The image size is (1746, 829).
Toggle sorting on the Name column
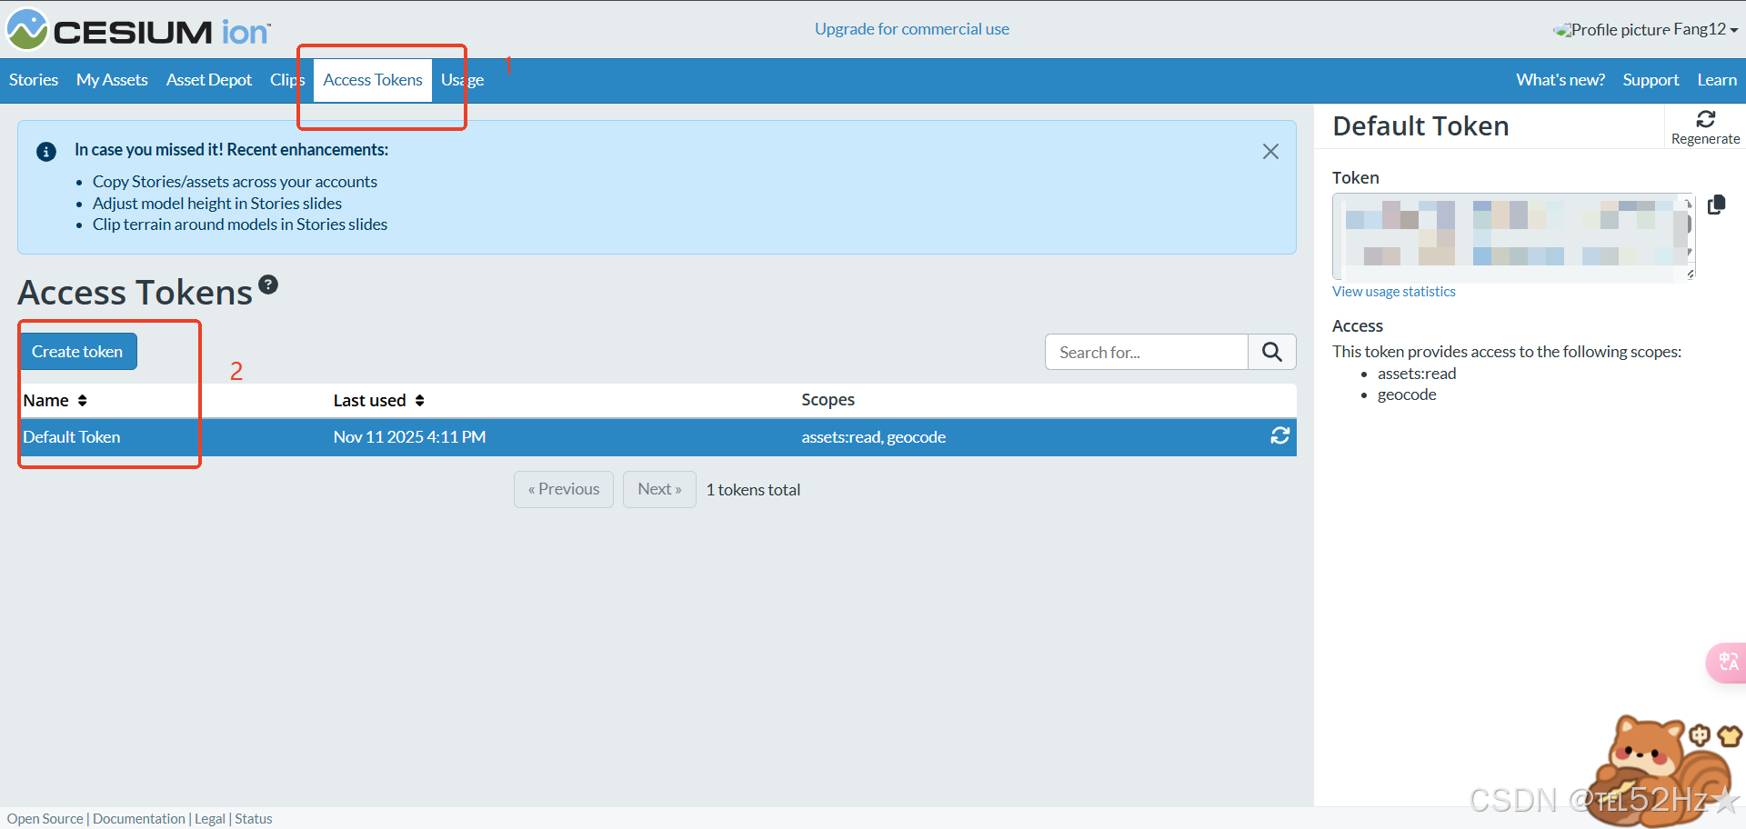point(82,400)
